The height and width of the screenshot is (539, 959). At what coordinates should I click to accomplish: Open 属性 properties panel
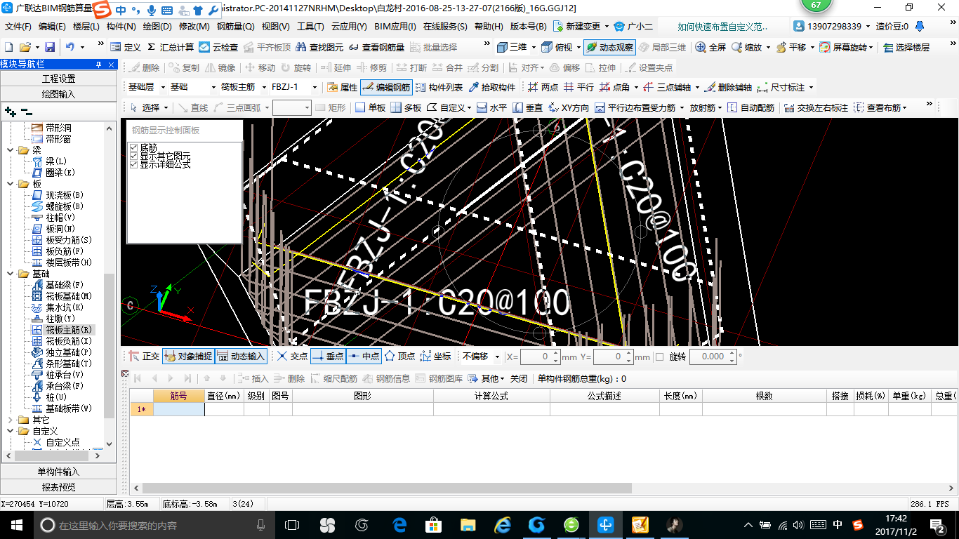tap(343, 87)
